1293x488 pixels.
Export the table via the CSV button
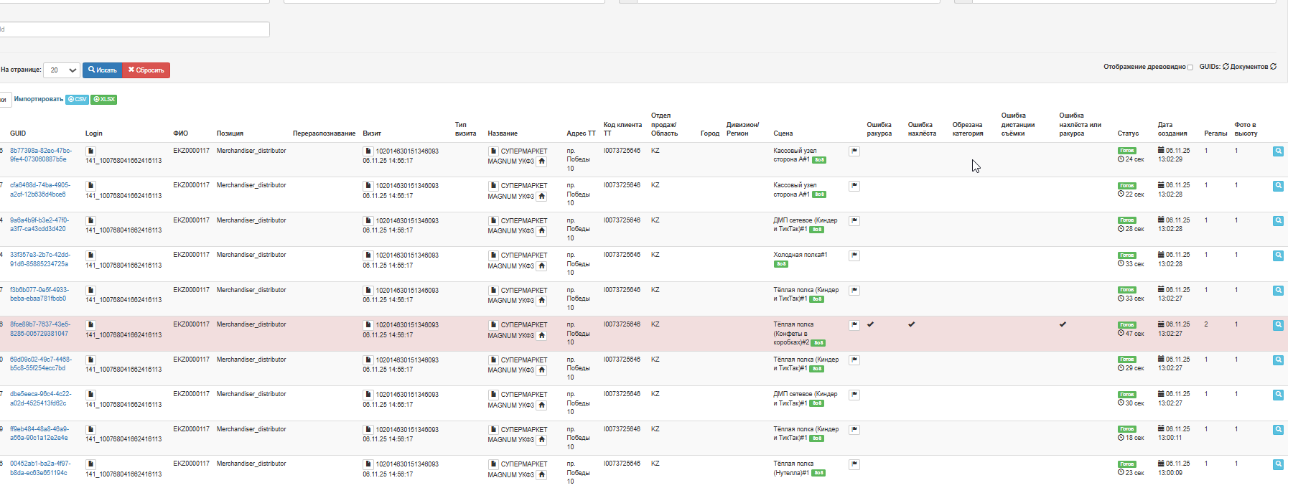point(78,100)
